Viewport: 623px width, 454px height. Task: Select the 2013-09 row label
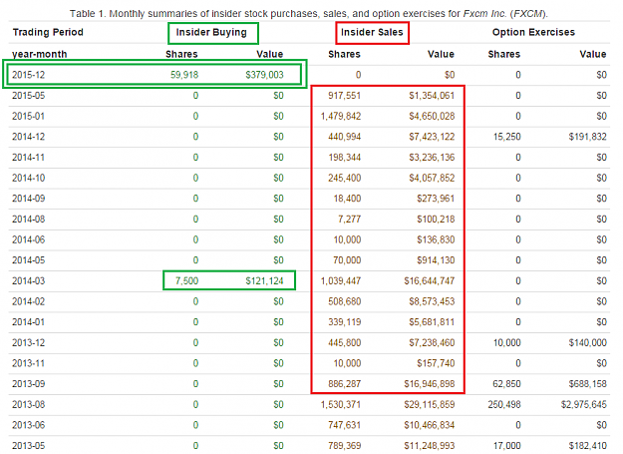(28, 384)
